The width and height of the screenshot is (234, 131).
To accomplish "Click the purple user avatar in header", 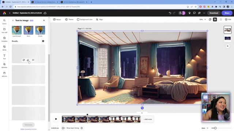I will click(184, 13).
